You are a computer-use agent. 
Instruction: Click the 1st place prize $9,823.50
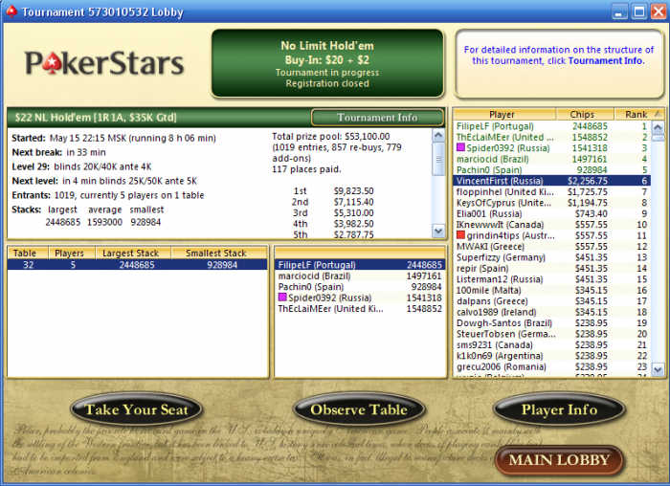point(353,191)
